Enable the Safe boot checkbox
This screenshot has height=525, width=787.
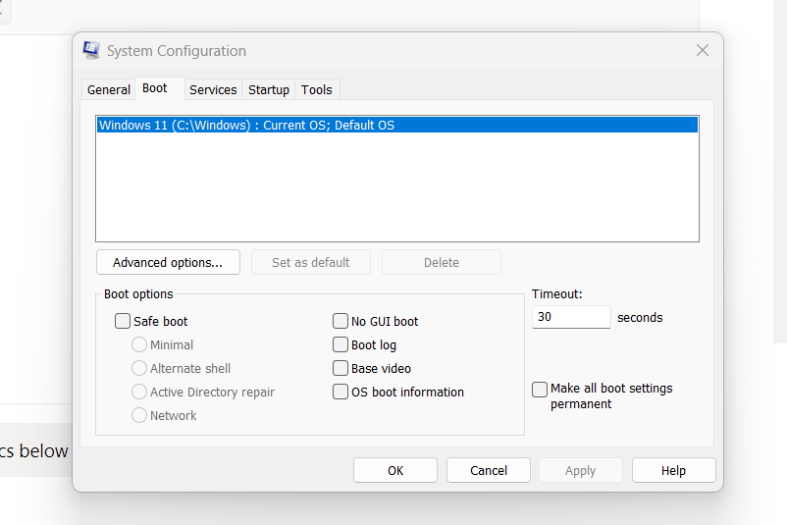[123, 321]
